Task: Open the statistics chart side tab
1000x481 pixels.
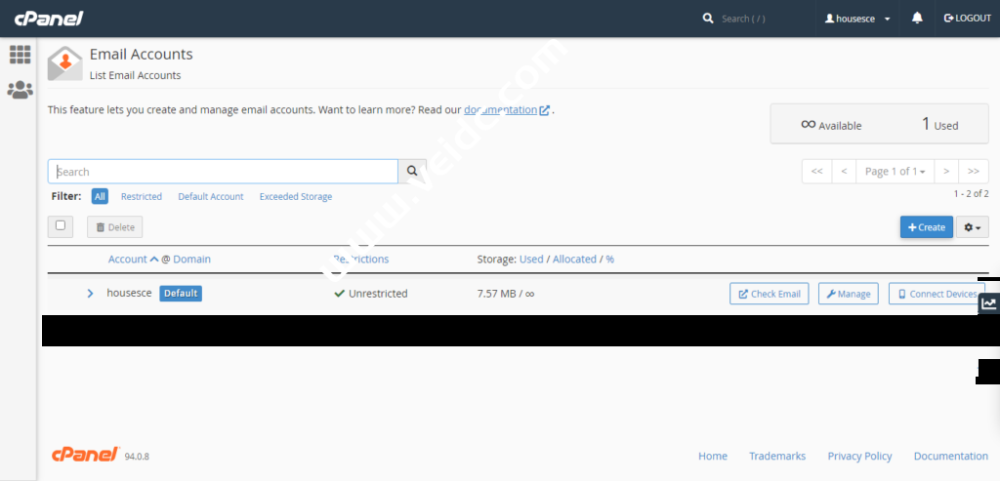Action: (x=988, y=302)
